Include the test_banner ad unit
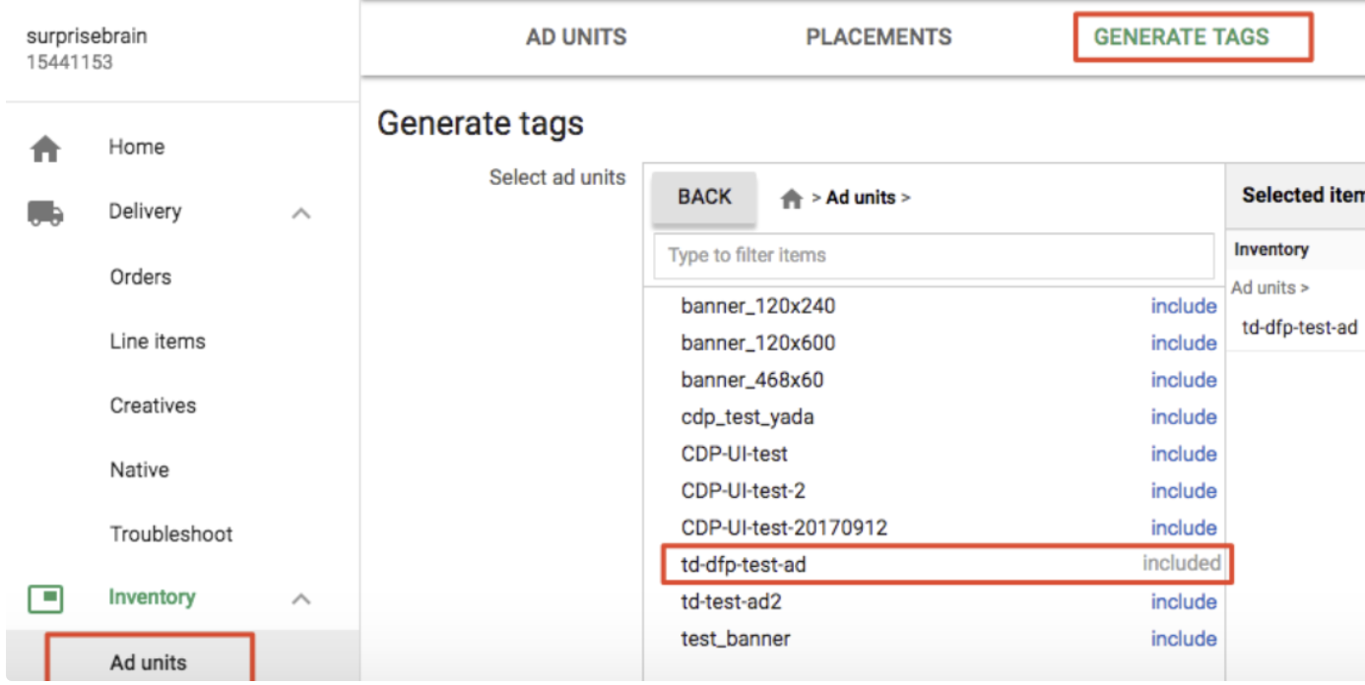Image resolution: width=1365 pixels, height=685 pixels. pos(1183,639)
